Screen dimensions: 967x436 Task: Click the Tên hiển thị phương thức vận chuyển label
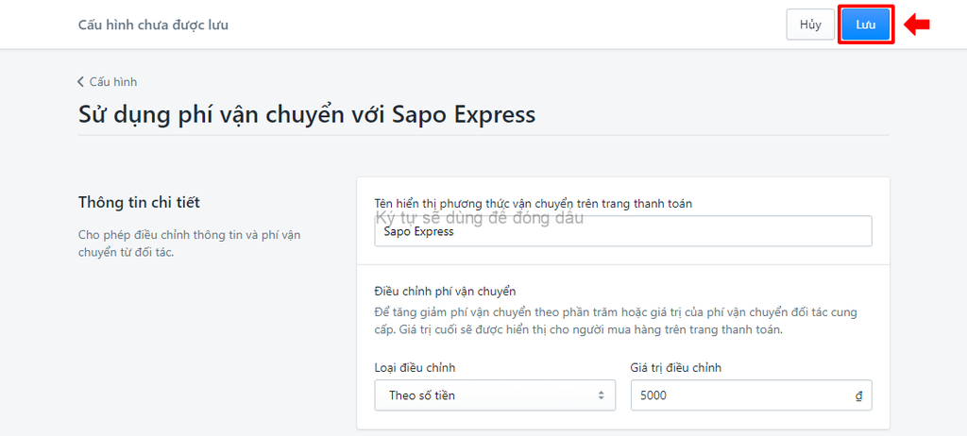pos(533,204)
